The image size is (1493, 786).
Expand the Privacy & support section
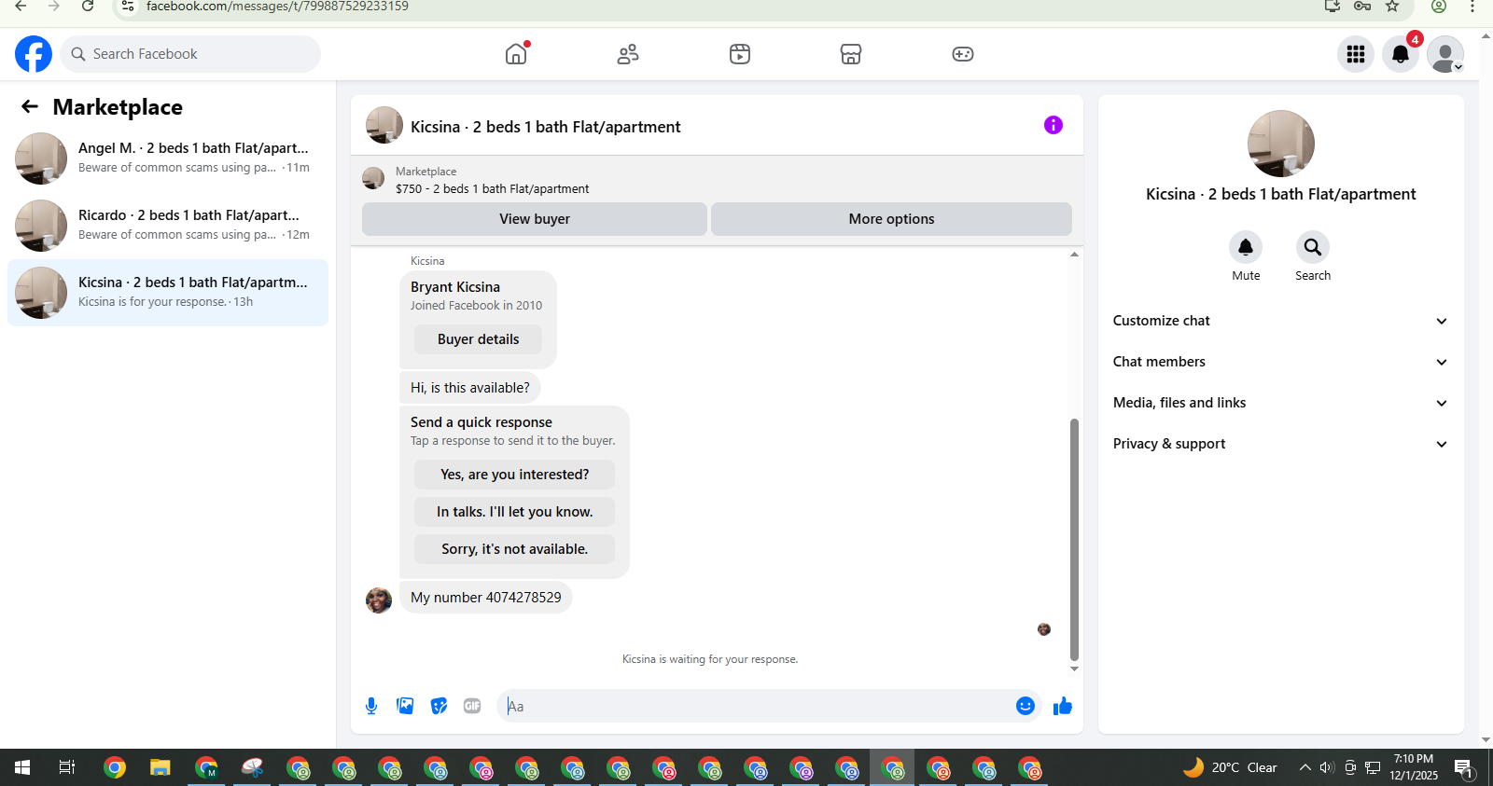point(1280,444)
